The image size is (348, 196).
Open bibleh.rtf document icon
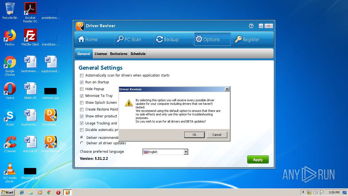coord(30,91)
